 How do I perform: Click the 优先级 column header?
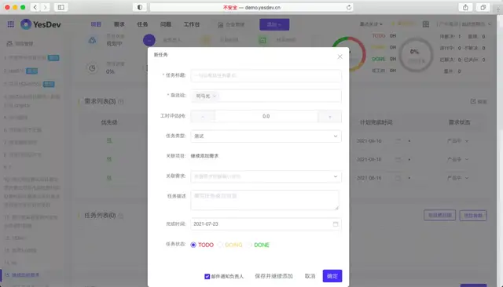(109, 122)
